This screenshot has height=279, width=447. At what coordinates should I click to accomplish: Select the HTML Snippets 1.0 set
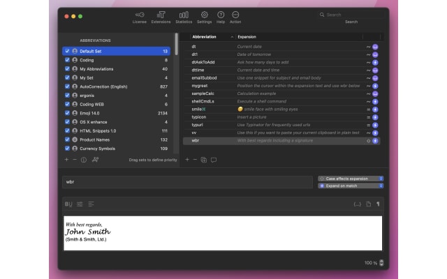click(117, 130)
